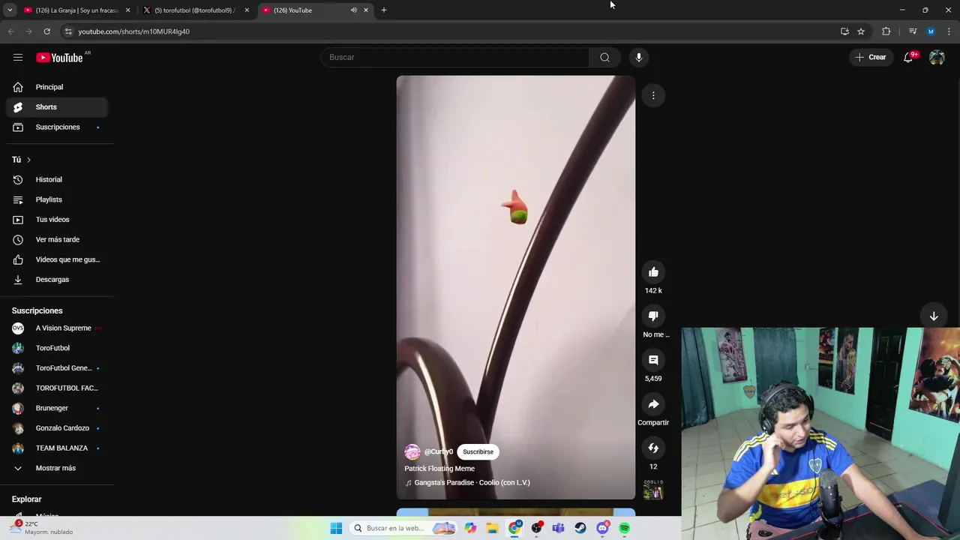Screen dimensions: 960x540
Task: Open the remix icon showing 12
Action: (x=653, y=448)
